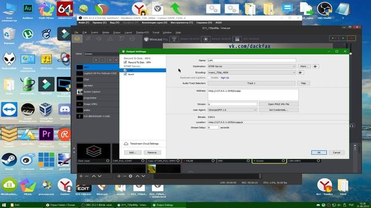Open Wirecast File menu
Viewport: 371px width, 208px height.
click(x=77, y=32)
